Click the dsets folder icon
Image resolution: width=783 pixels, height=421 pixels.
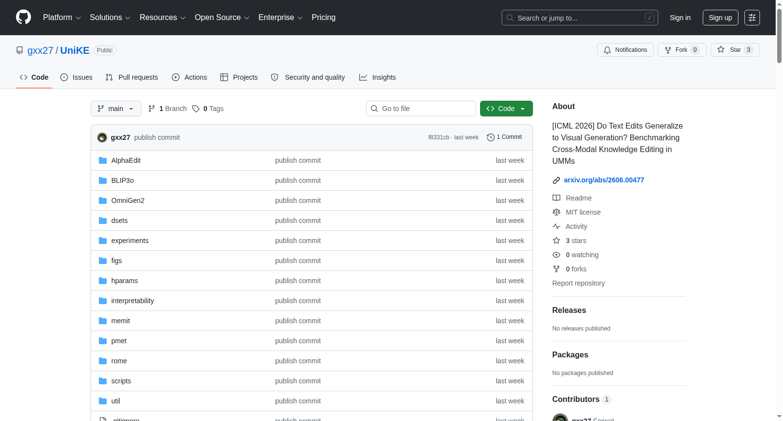coord(103,221)
